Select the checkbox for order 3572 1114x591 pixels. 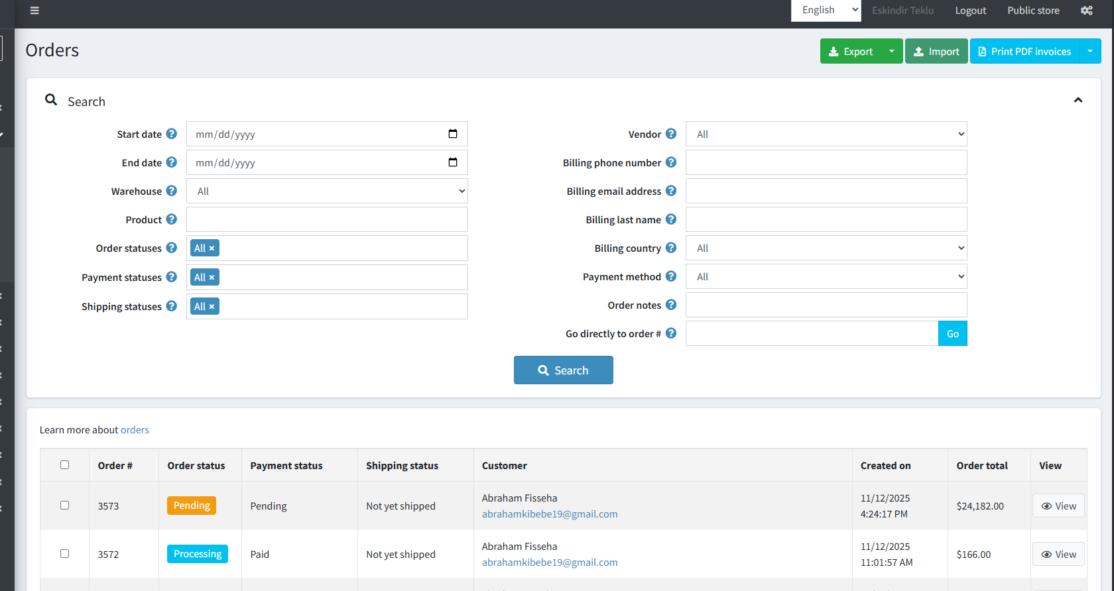pos(64,554)
